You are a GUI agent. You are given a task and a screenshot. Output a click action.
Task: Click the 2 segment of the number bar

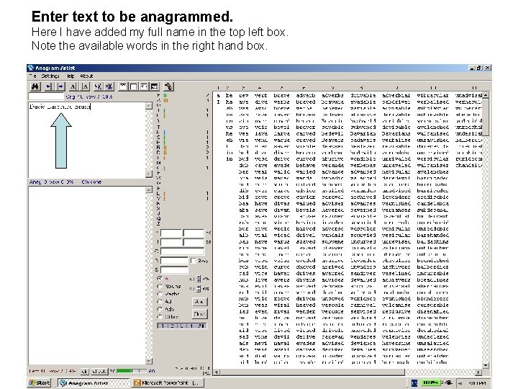(x=172, y=326)
